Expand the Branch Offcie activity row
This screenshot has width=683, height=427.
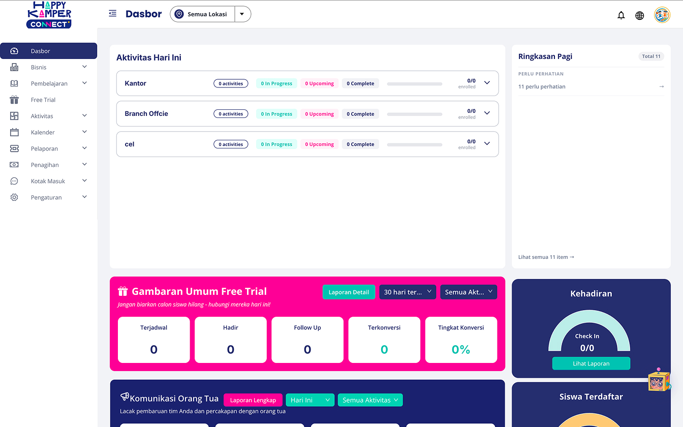pos(487,113)
